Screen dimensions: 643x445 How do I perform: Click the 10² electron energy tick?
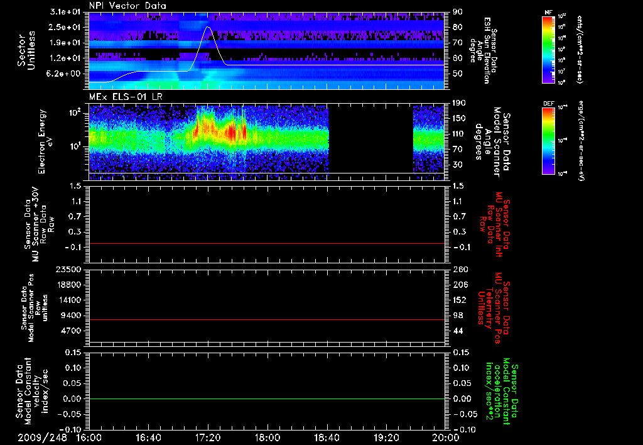pos(75,113)
